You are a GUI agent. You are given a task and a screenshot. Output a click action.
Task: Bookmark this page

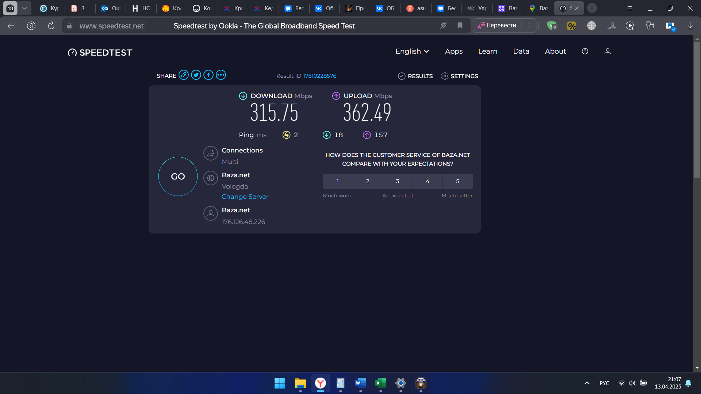[460, 26]
